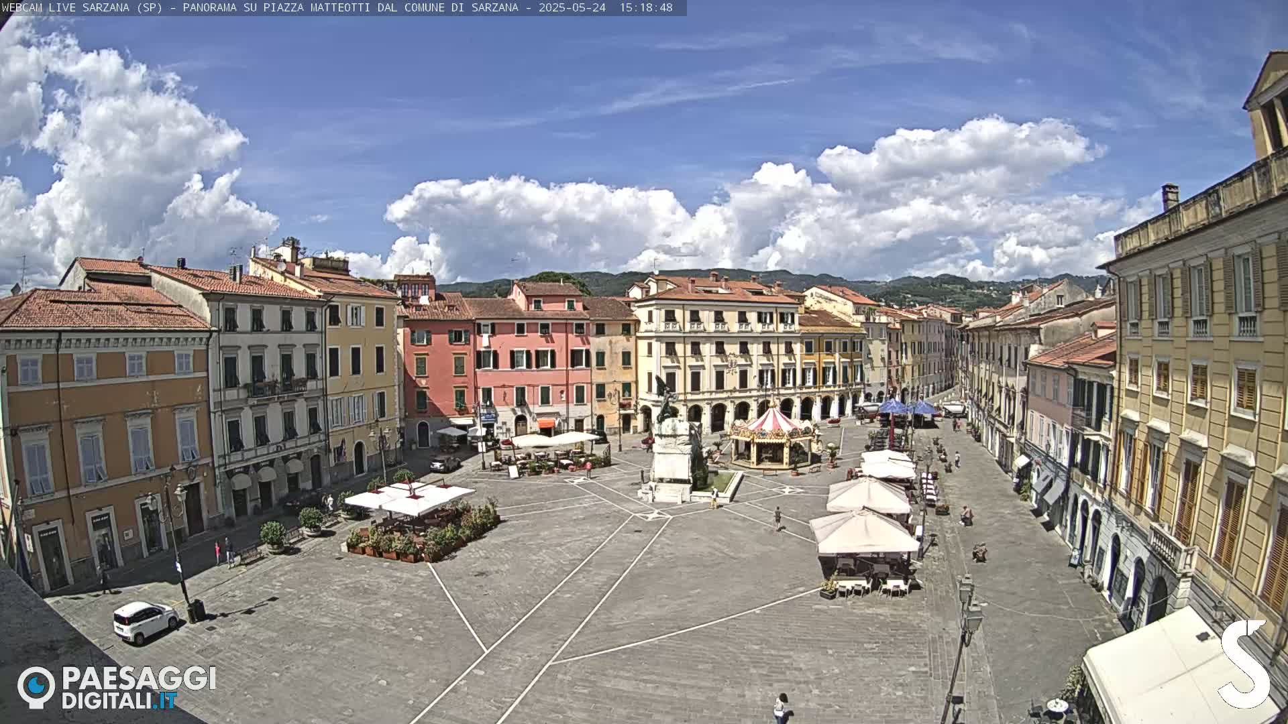Click the PAESAGGI DIGITALI.IT text logo

(x=139, y=687)
